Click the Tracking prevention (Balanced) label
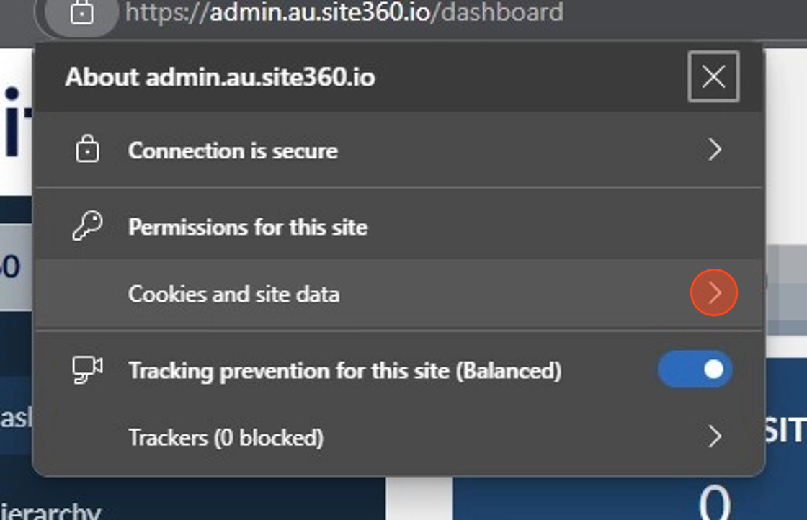 click(345, 371)
